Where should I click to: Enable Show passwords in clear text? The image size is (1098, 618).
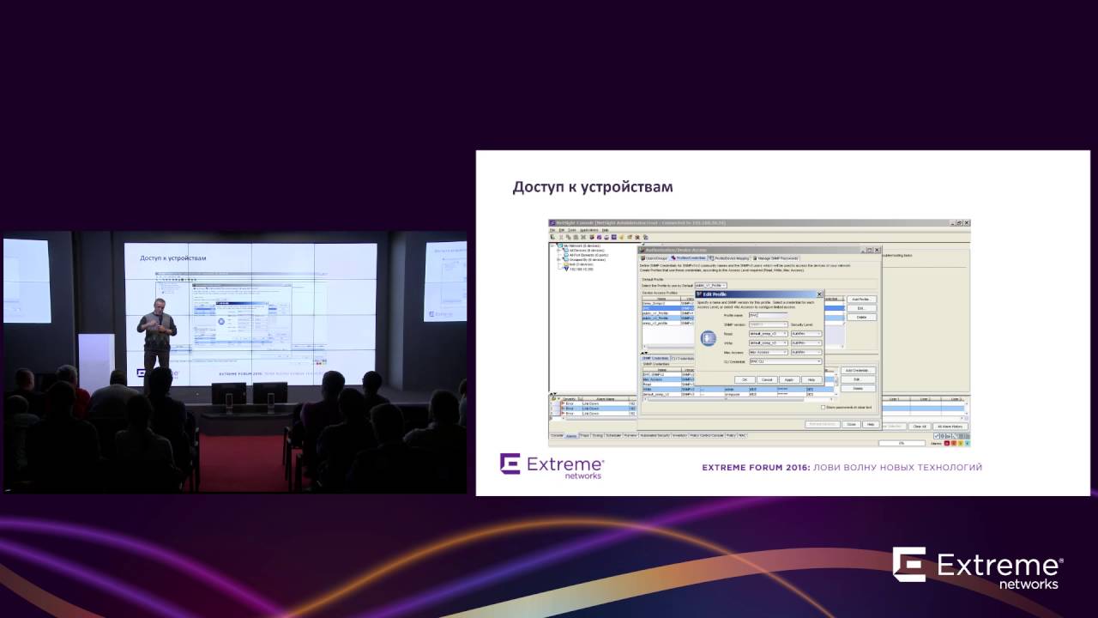click(x=823, y=407)
